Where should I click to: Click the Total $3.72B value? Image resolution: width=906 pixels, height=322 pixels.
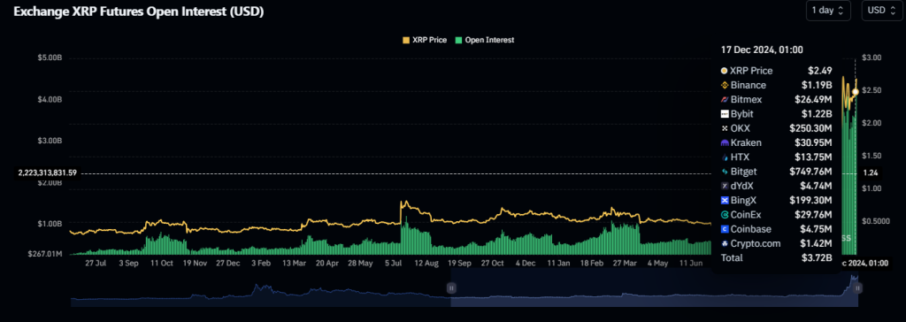coord(817,257)
